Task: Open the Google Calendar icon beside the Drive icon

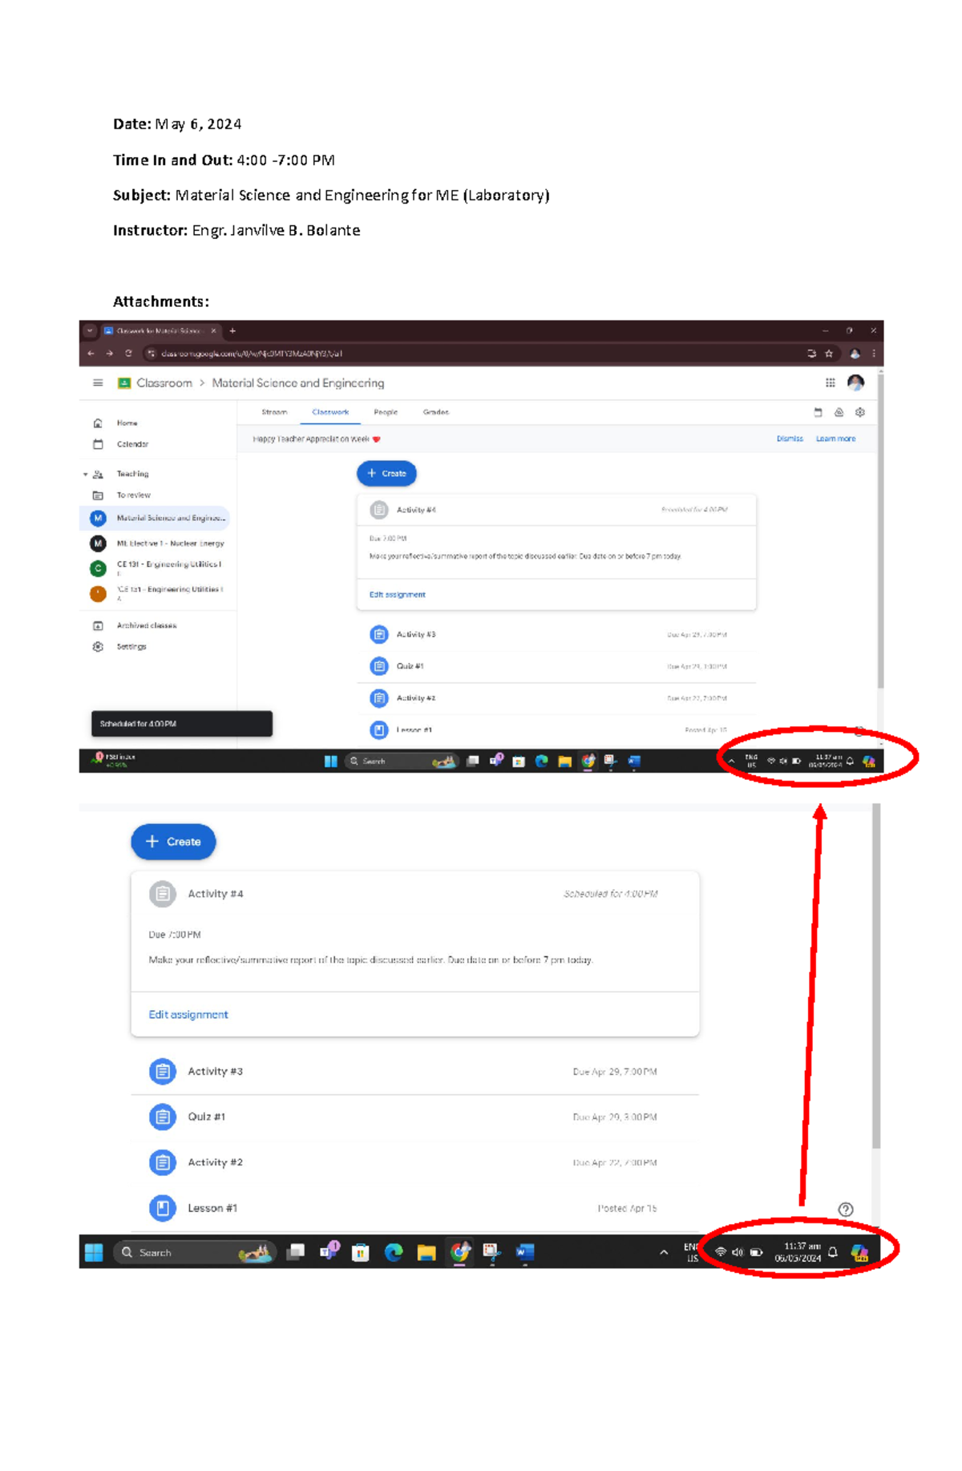Action: coord(818,412)
